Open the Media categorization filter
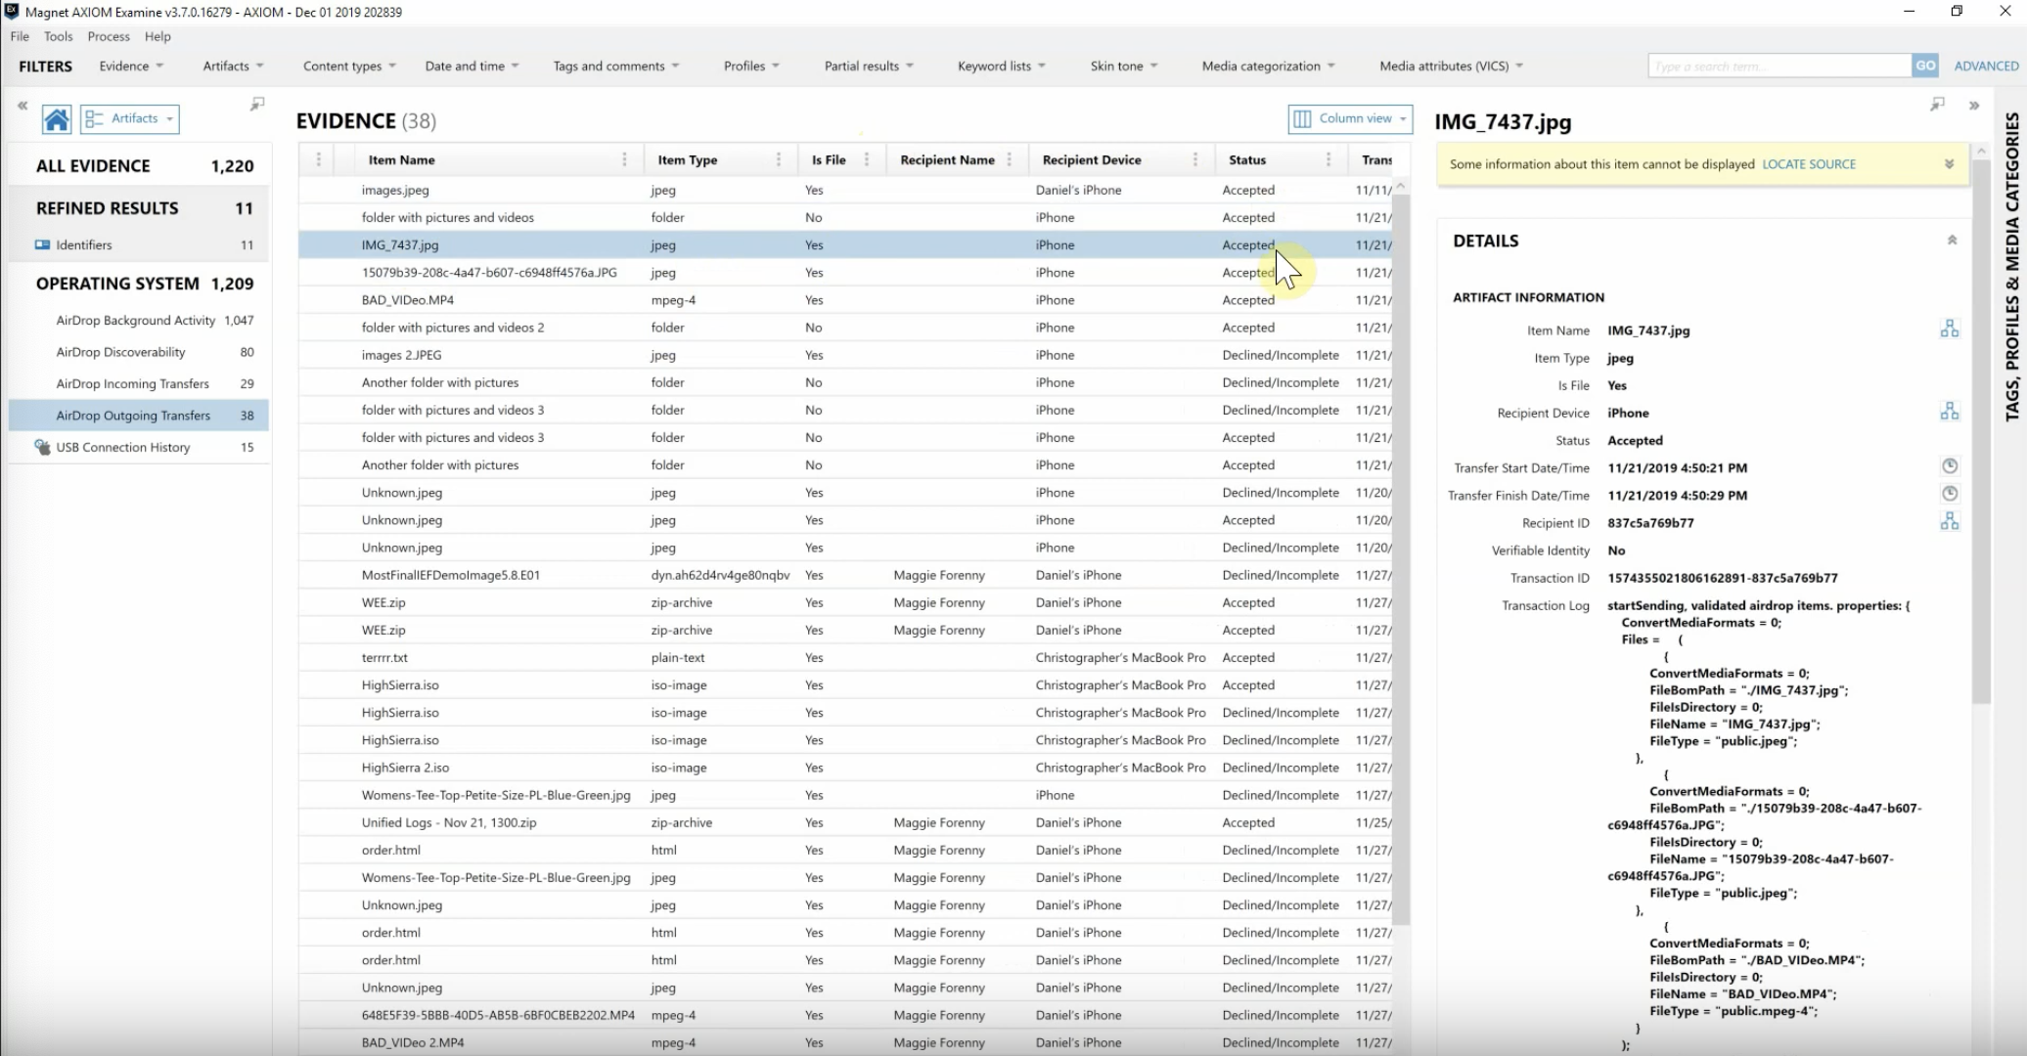The width and height of the screenshot is (2027, 1056). tap(1268, 66)
